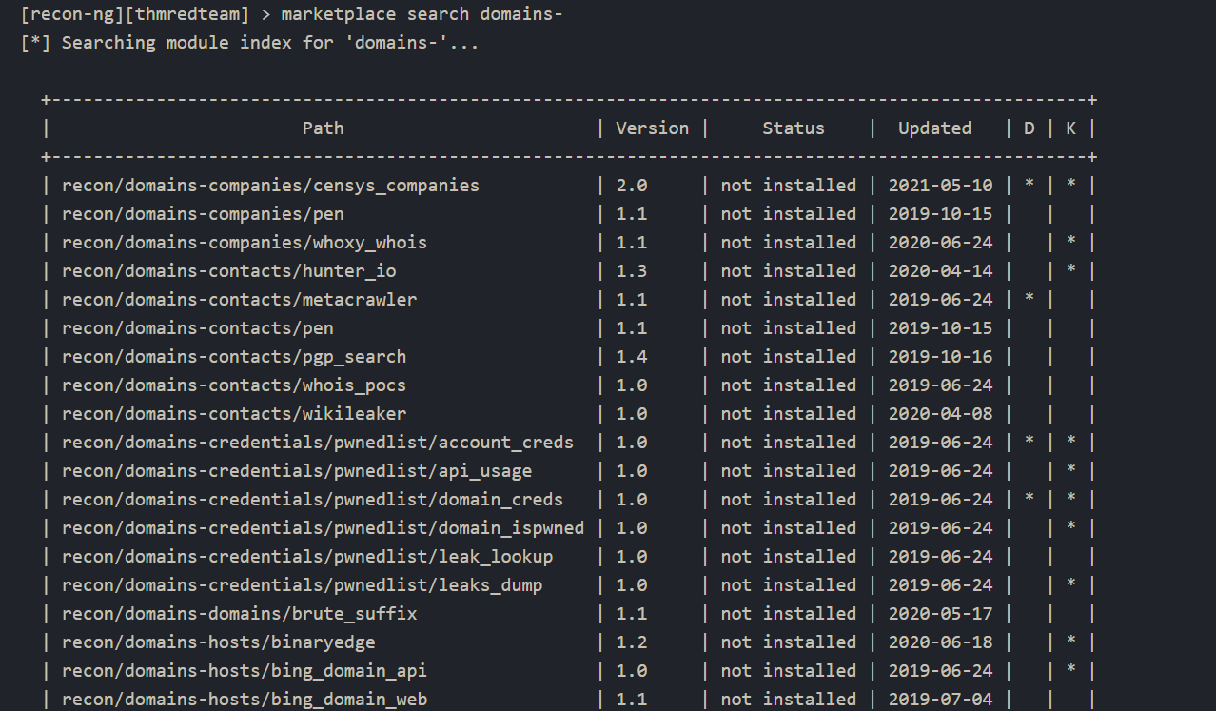
Task: Click K column asterisk in bing_domain_api row
Action: [1070, 670]
